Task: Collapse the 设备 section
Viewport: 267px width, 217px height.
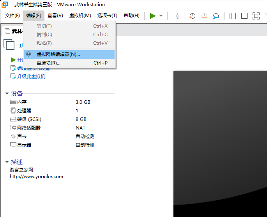Action: pyautogui.click(x=7, y=94)
